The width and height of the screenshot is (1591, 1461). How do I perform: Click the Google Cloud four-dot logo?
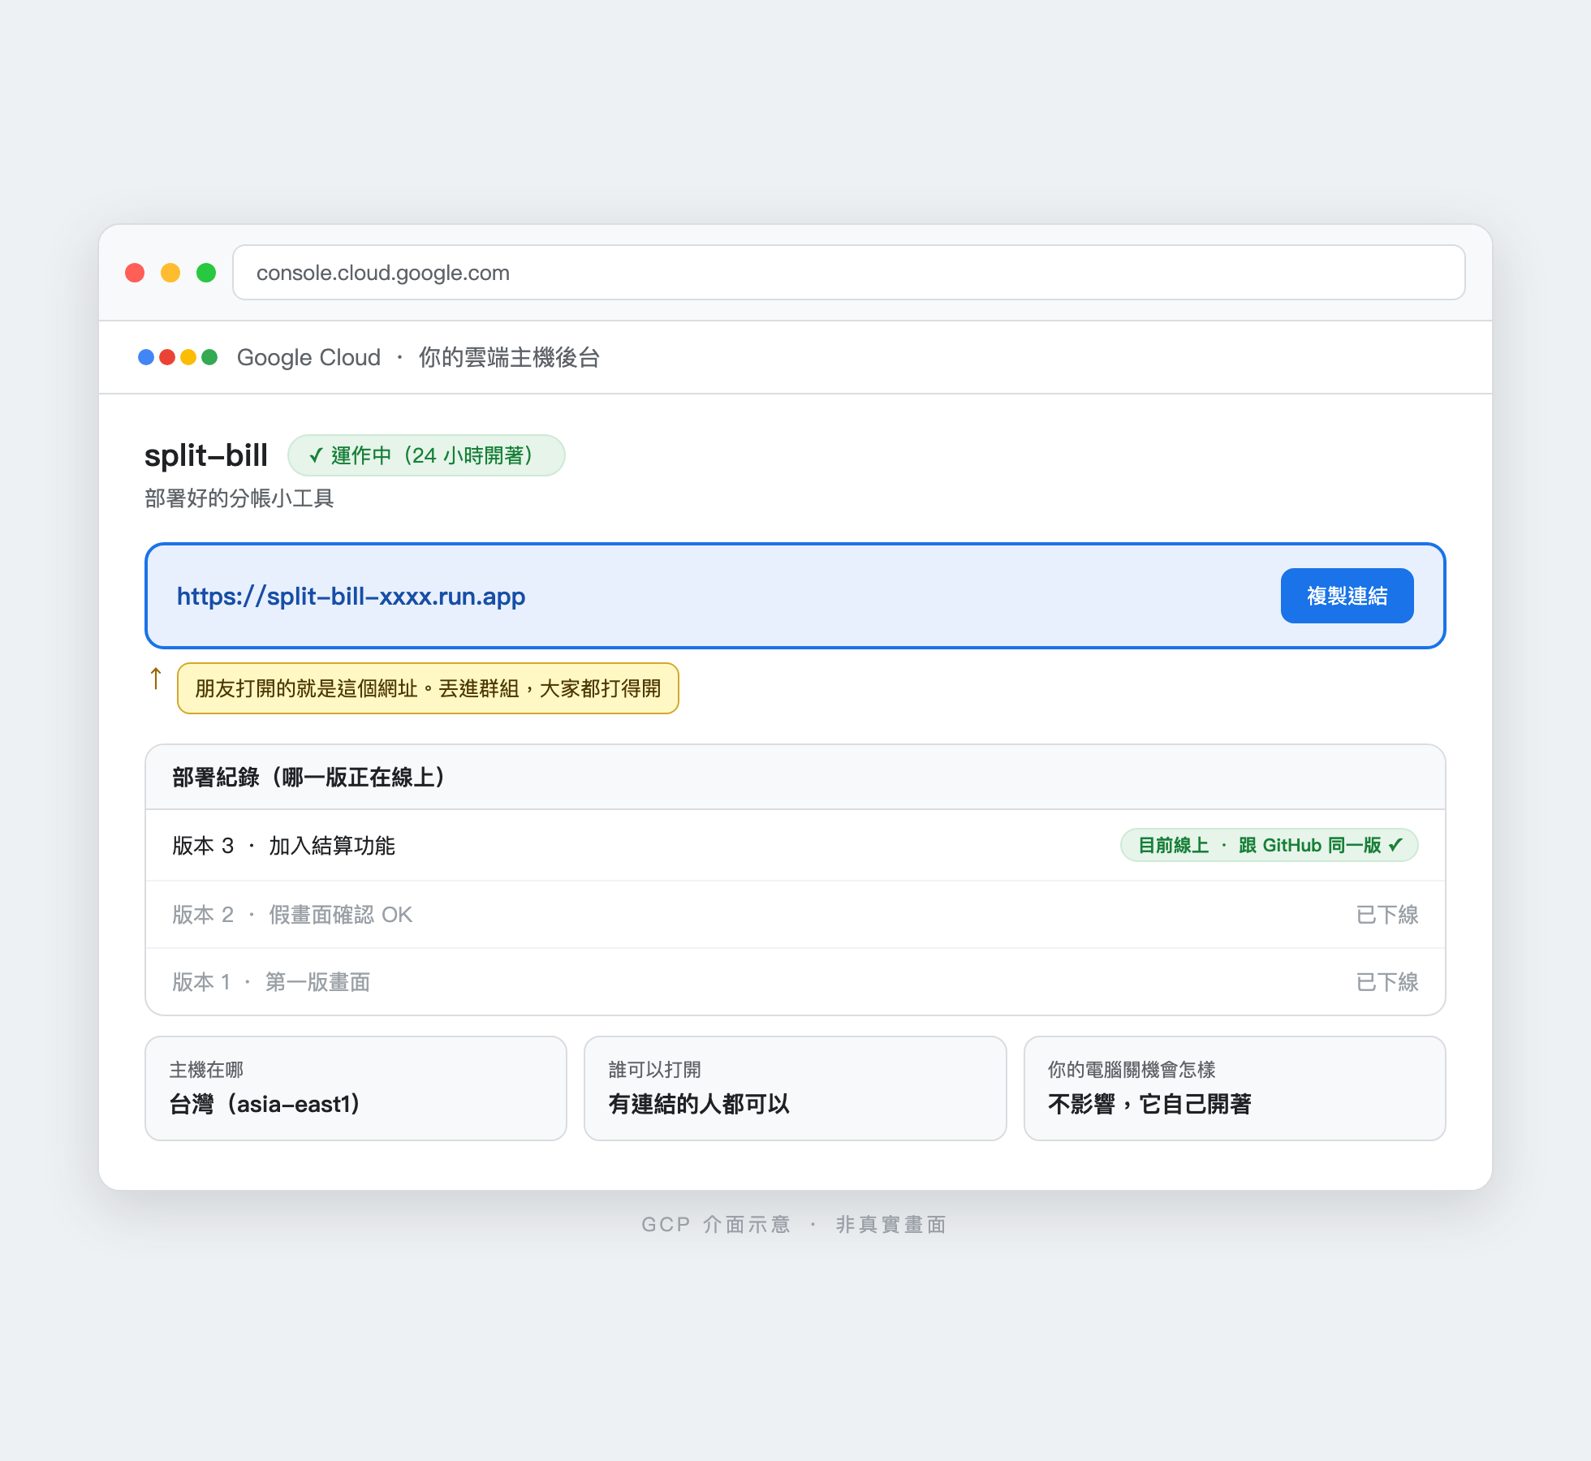(x=178, y=357)
